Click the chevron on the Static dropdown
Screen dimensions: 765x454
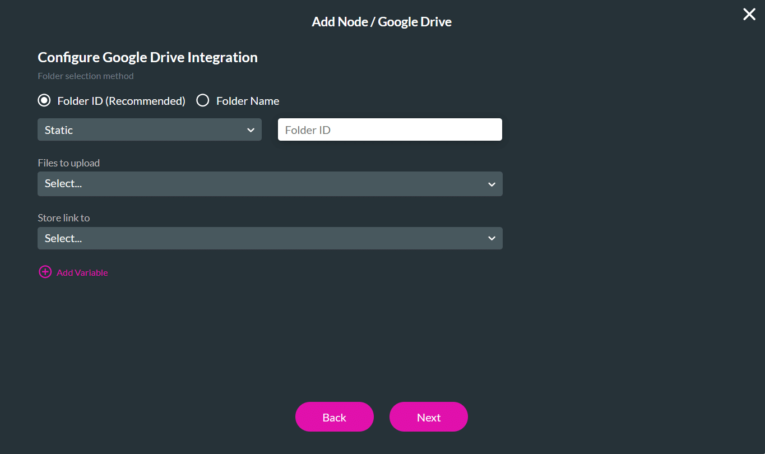(251, 129)
